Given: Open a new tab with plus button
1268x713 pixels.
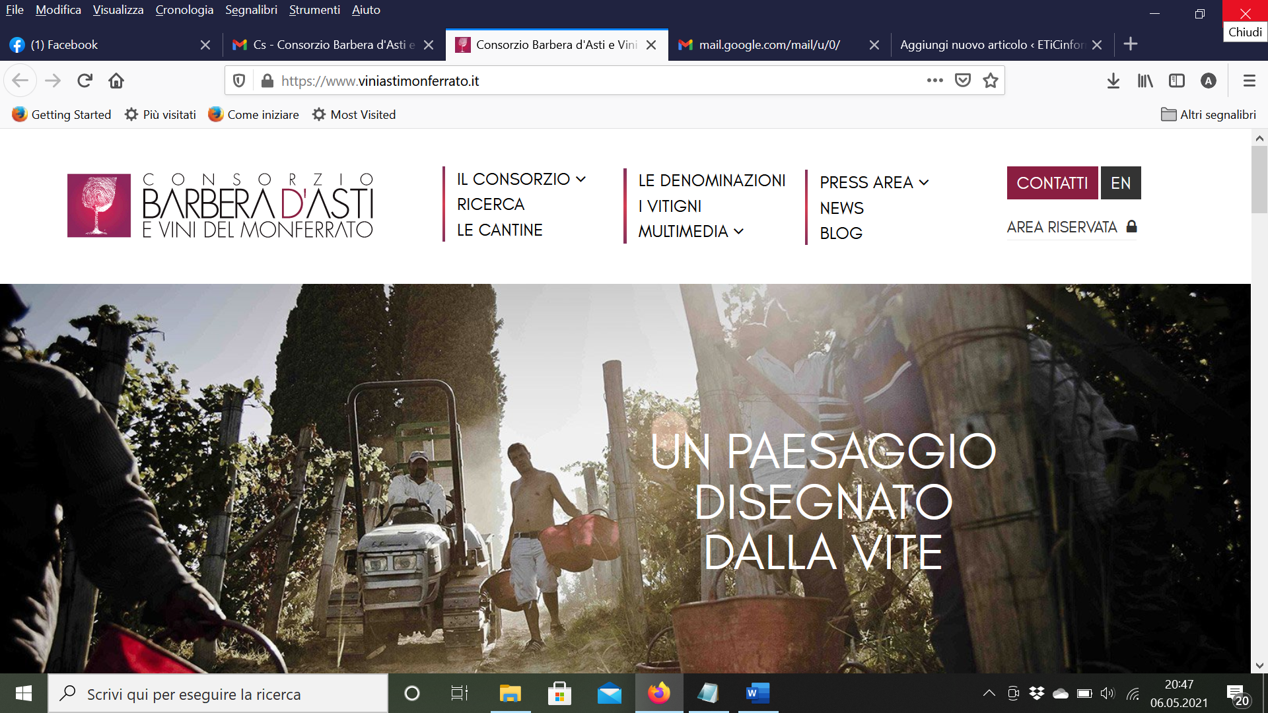Looking at the screenshot, I should tap(1130, 44).
